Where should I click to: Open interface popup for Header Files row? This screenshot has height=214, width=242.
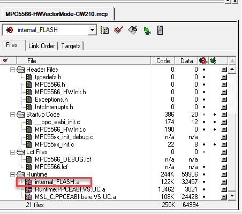pos(224,70)
